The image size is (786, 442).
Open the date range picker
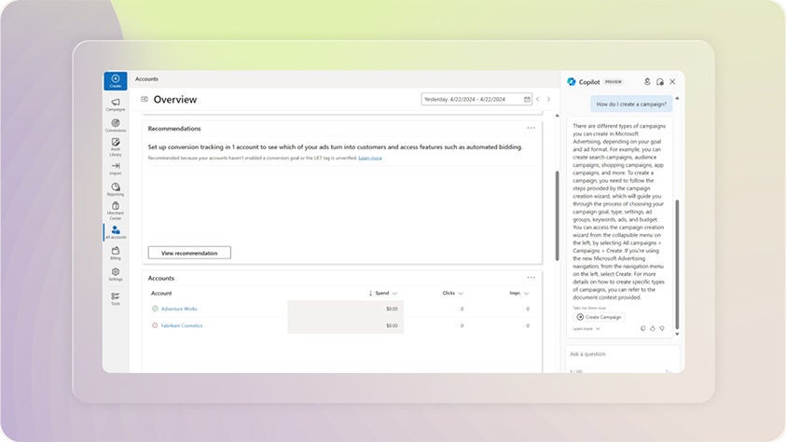[476, 99]
